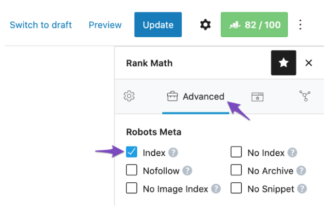332x206 pixels.
Task: Close the Rank Math sidebar panel
Action: coord(309,63)
